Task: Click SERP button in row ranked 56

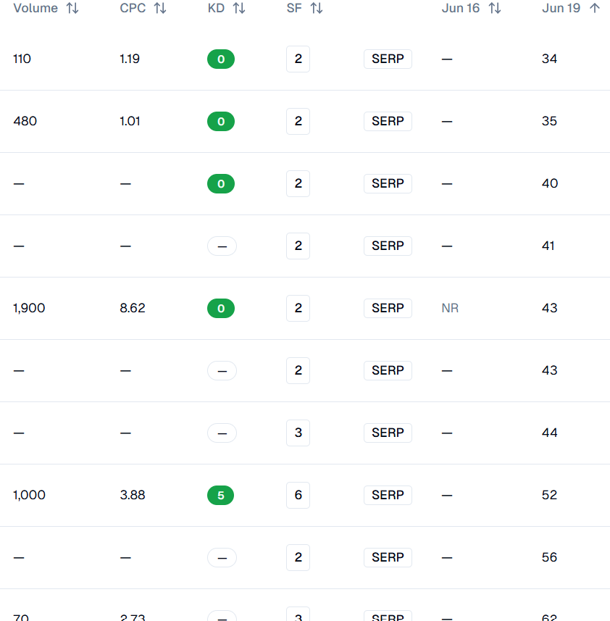Action: [x=388, y=557]
